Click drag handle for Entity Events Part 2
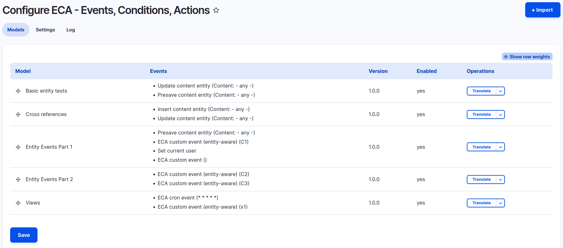The height and width of the screenshot is (248, 563). [x=18, y=179]
